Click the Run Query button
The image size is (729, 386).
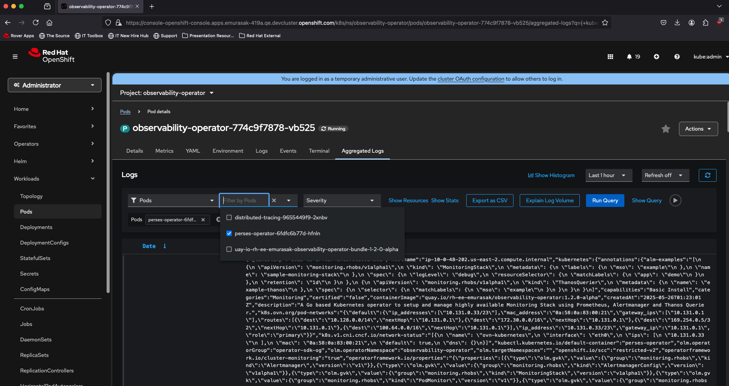point(605,200)
